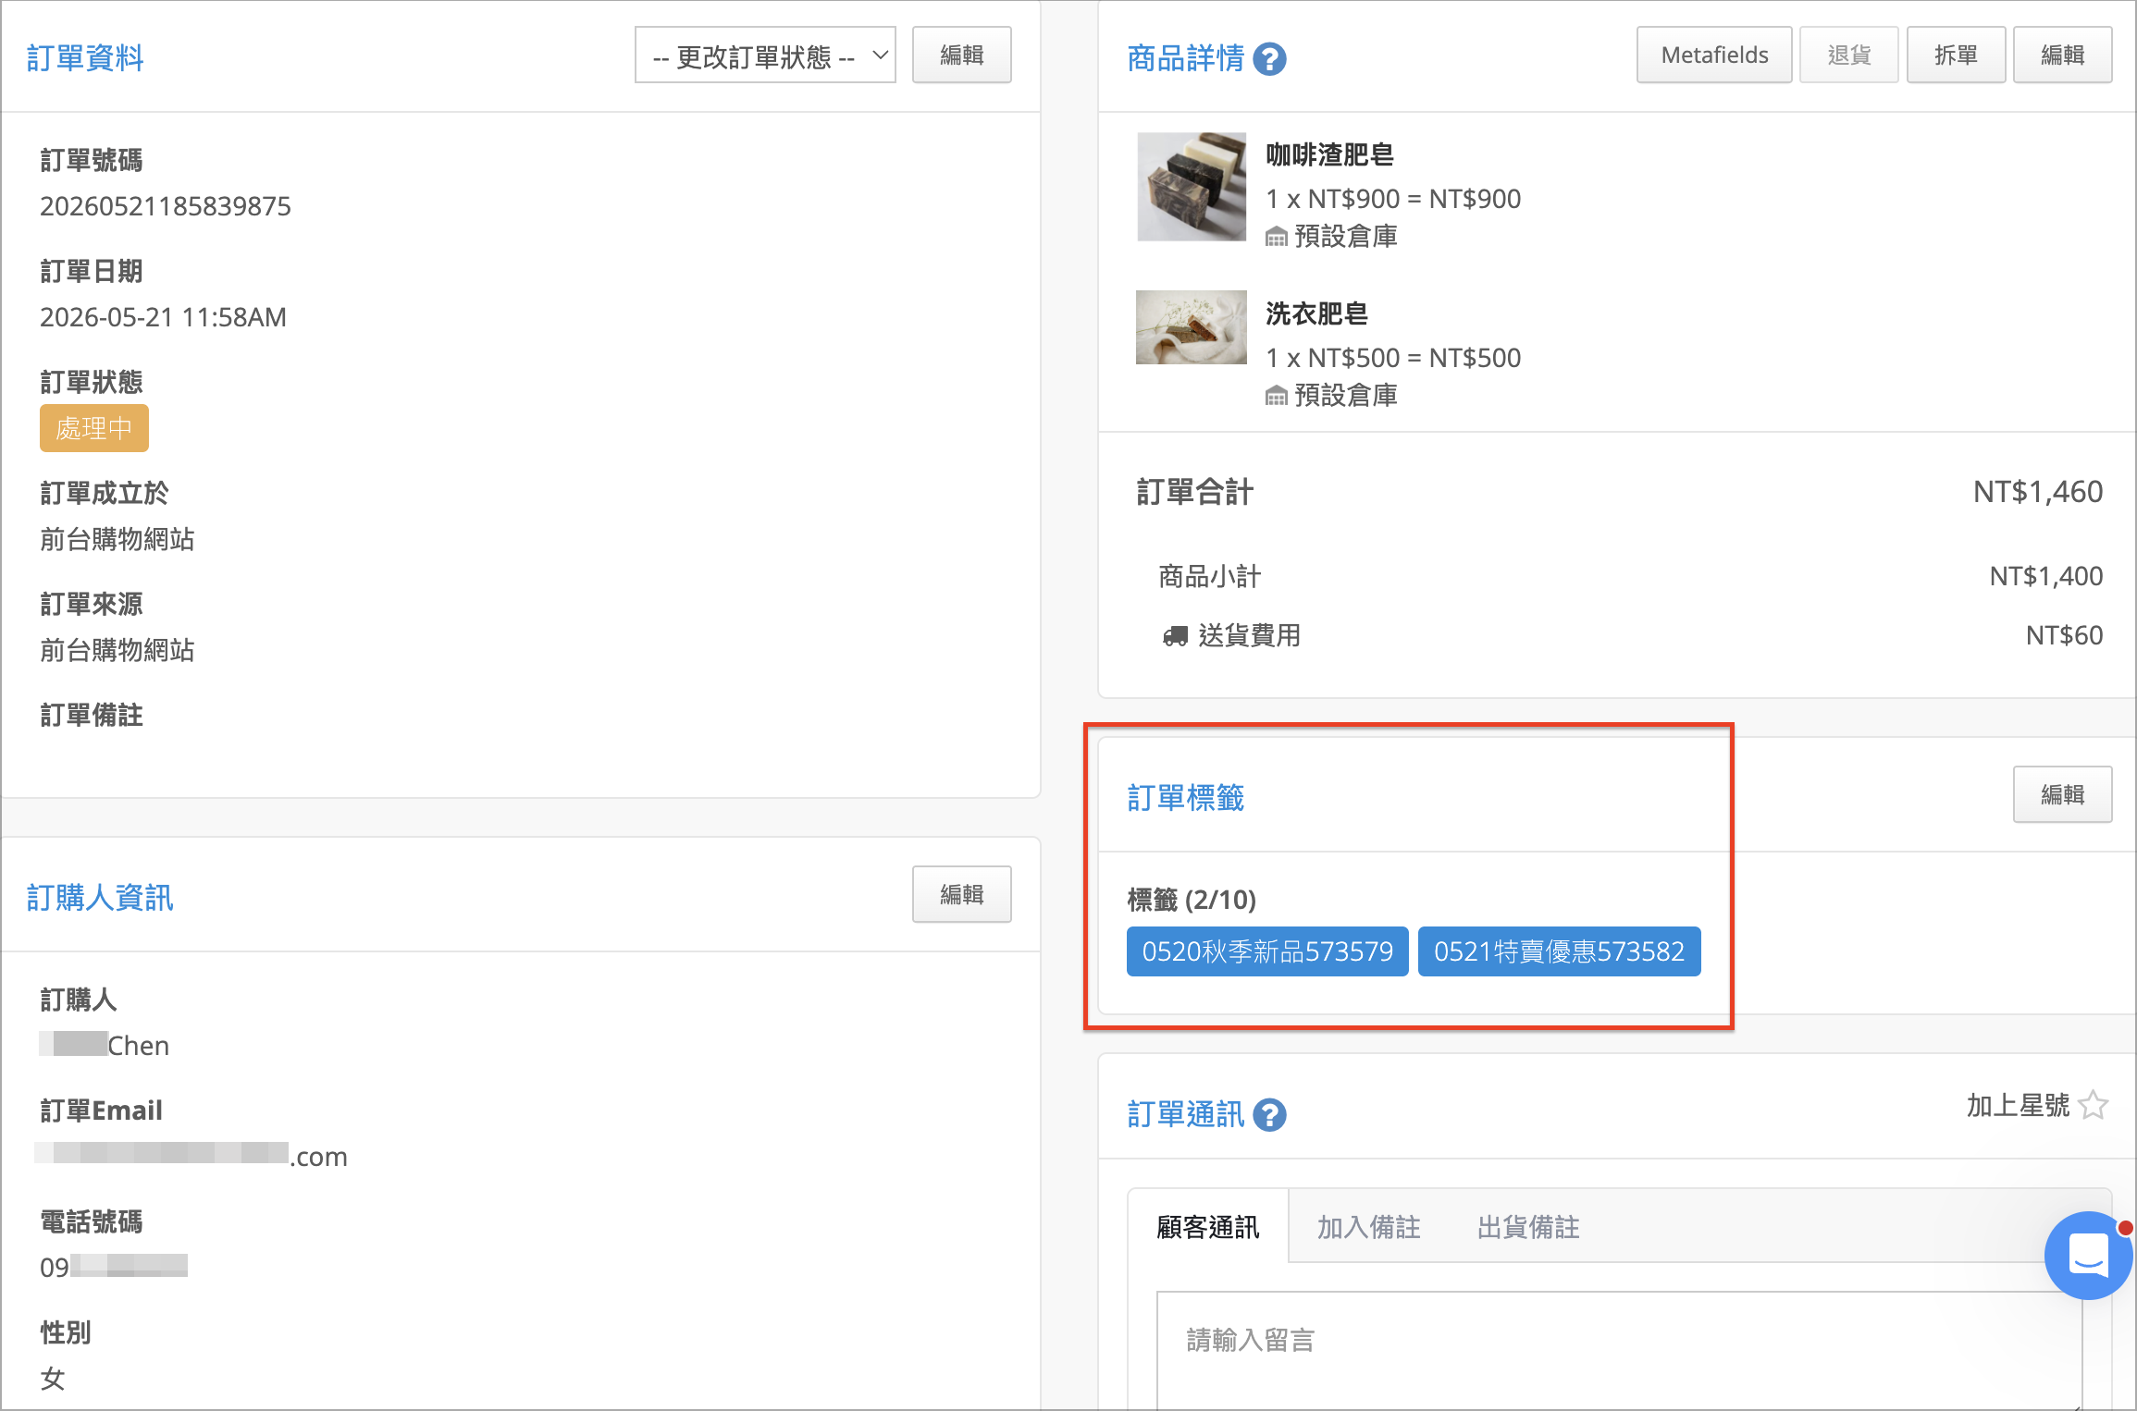Viewport: 2137px width, 1411px height.
Task: Click the 訂購人資訊 heading
Action: (x=100, y=897)
